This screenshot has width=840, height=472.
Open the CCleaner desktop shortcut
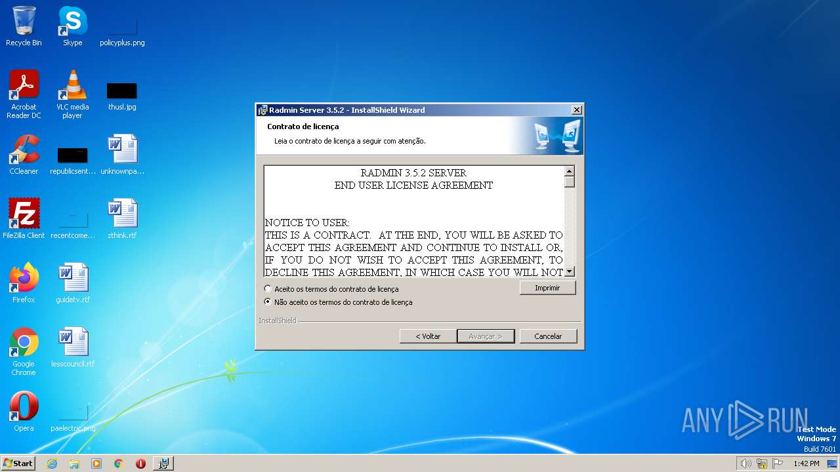24,155
